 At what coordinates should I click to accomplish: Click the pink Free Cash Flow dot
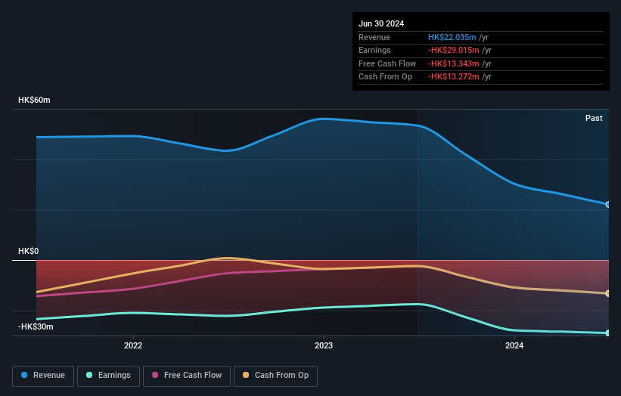[155, 375]
